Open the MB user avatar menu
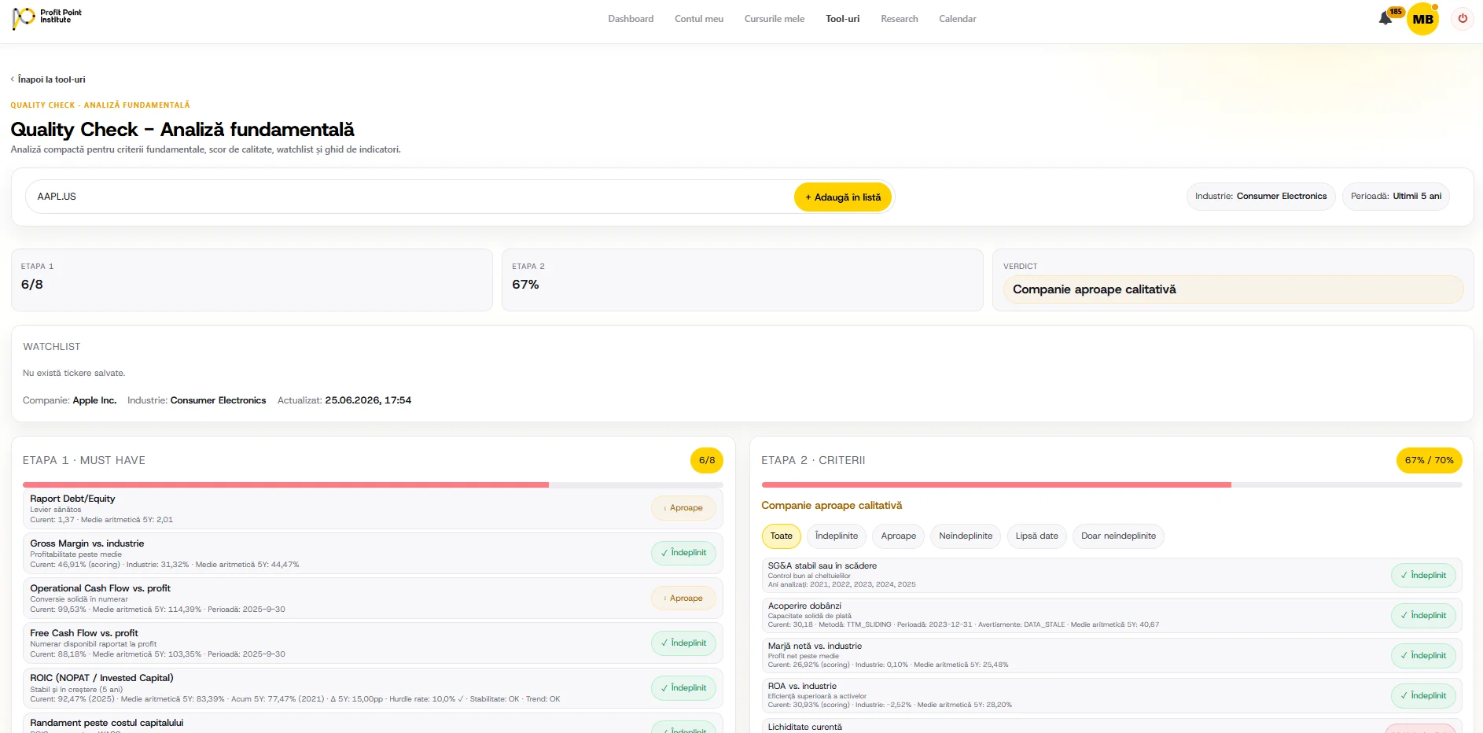Image resolution: width=1483 pixels, height=733 pixels. click(x=1422, y=19)
